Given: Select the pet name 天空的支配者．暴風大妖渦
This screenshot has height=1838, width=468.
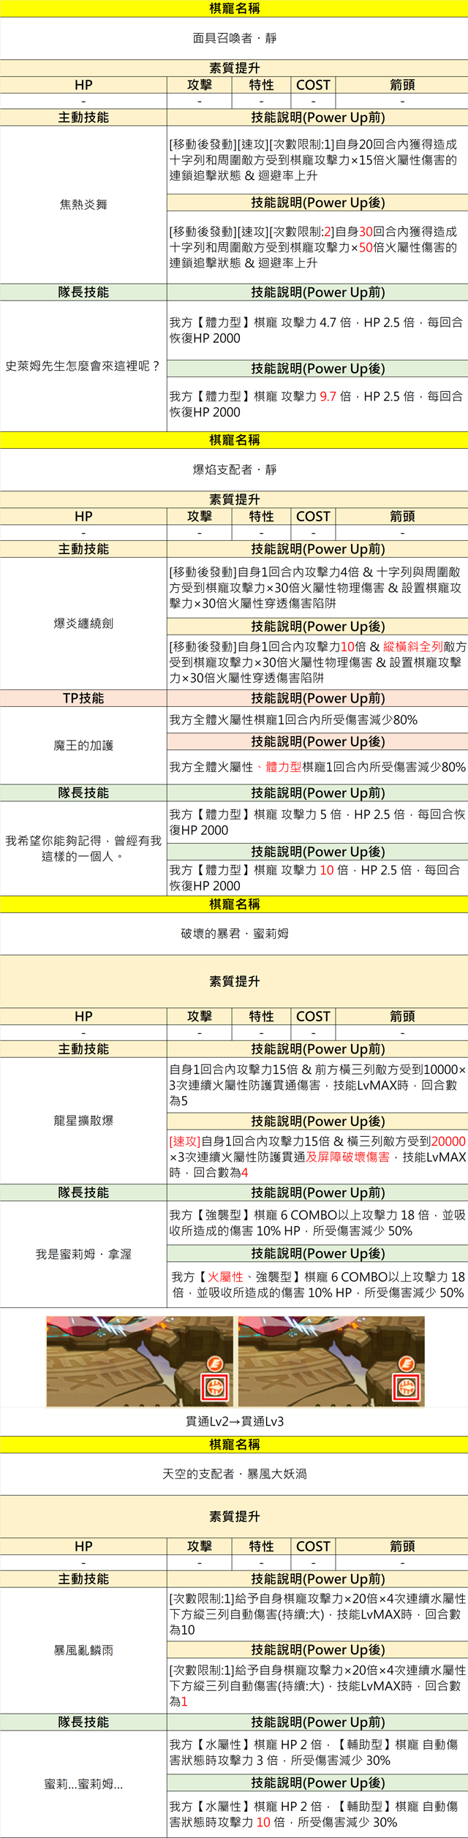Looking at the screenshot, I should (234, 1474).
